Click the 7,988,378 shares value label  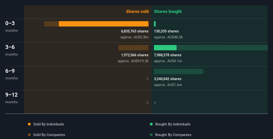(168, 55)
